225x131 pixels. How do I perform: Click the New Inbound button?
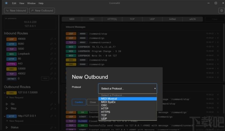tap(16, 11)
